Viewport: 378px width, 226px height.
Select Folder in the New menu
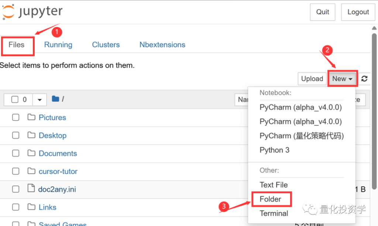click(270, 199)
